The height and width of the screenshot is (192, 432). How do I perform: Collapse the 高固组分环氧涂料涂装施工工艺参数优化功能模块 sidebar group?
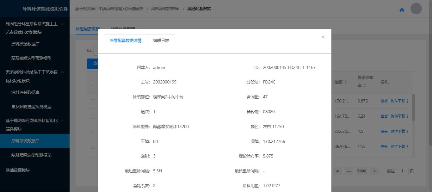[63, 24]
